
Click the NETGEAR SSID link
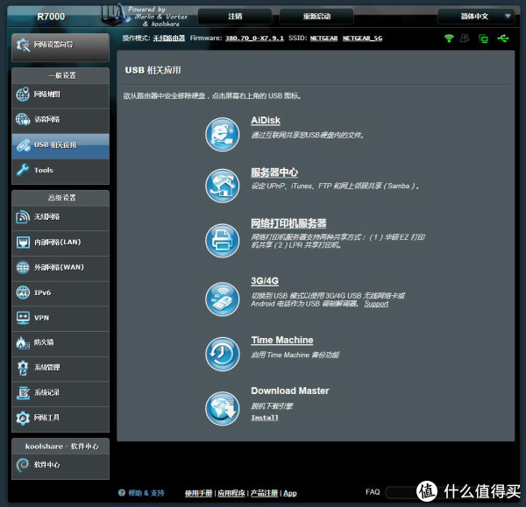(323, 39)
